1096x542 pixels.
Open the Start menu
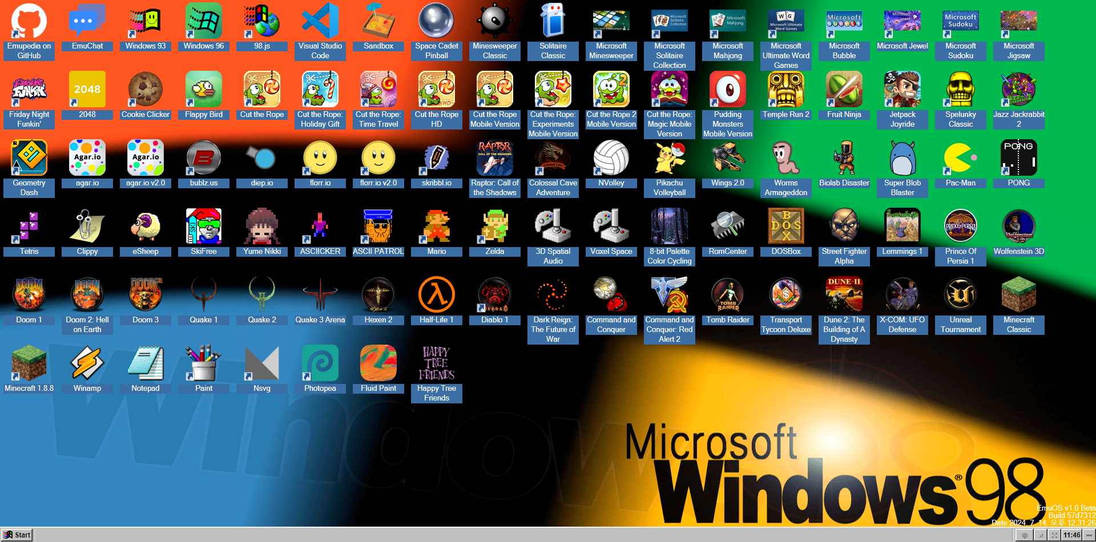(17, 535)
